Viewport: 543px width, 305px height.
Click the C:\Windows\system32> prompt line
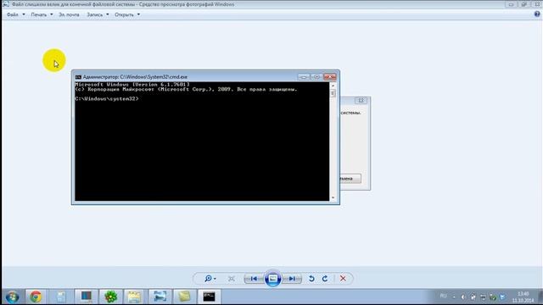(107, 99)
